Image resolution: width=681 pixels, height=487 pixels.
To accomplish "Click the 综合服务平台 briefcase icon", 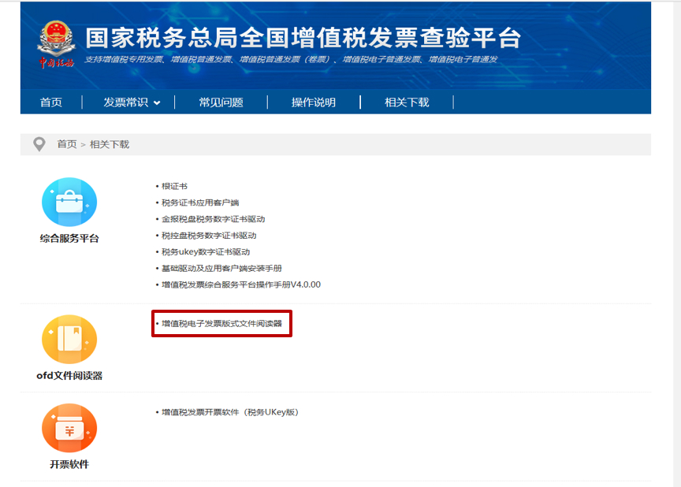I will click(x=69, y=202).
